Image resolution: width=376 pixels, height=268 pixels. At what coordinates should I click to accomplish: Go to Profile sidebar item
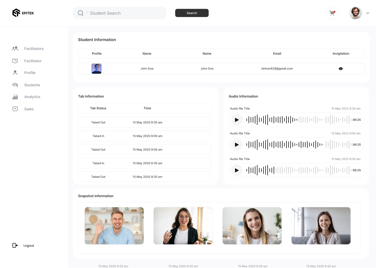[30, 73]
